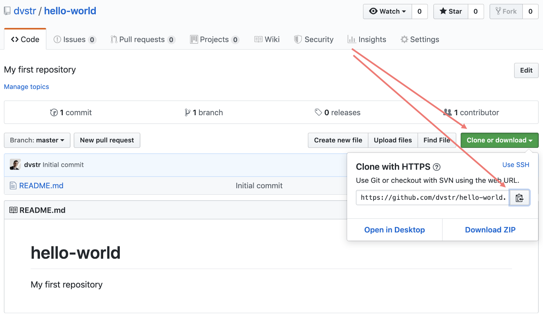
Task: Switch to the Code tab
Action: pos(25,39)
